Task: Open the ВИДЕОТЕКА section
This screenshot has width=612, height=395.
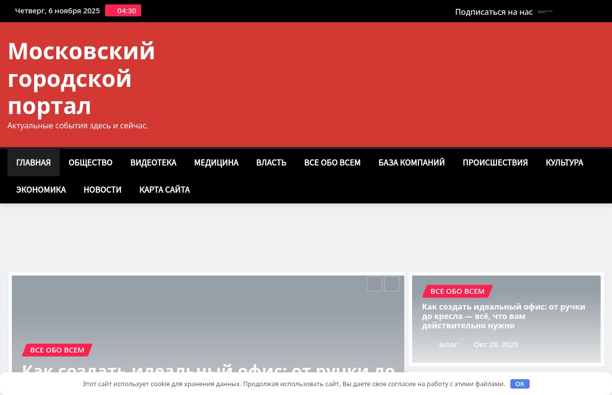Action: 153,162
